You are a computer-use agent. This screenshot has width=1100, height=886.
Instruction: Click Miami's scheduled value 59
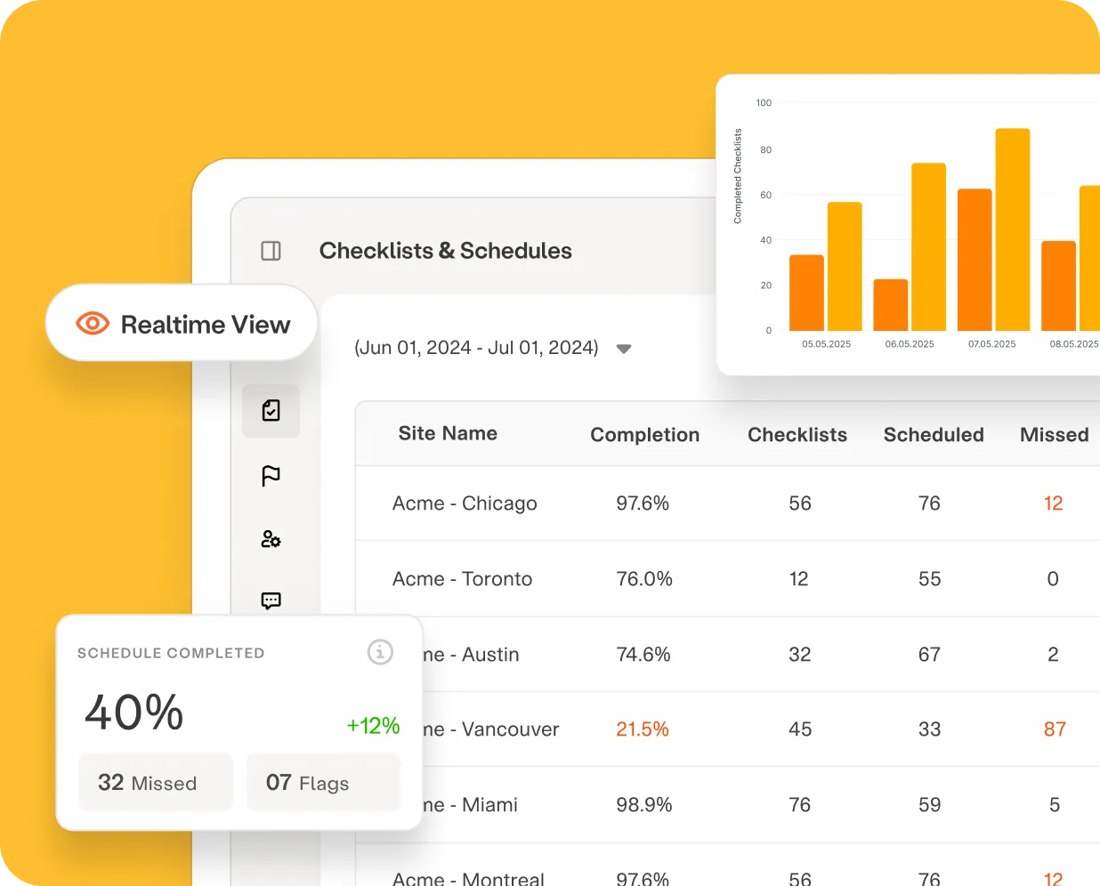click(x=930, y=805)
